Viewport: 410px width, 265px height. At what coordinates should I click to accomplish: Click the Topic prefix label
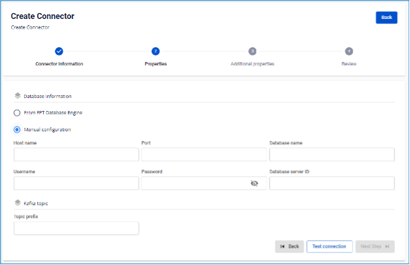pos(26,217)
